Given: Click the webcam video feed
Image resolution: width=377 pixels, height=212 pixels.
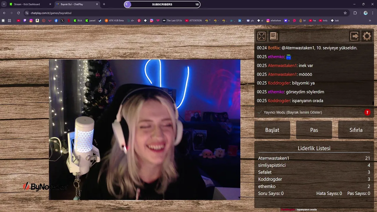Looking at the screenshot, I should pos(145,130).
